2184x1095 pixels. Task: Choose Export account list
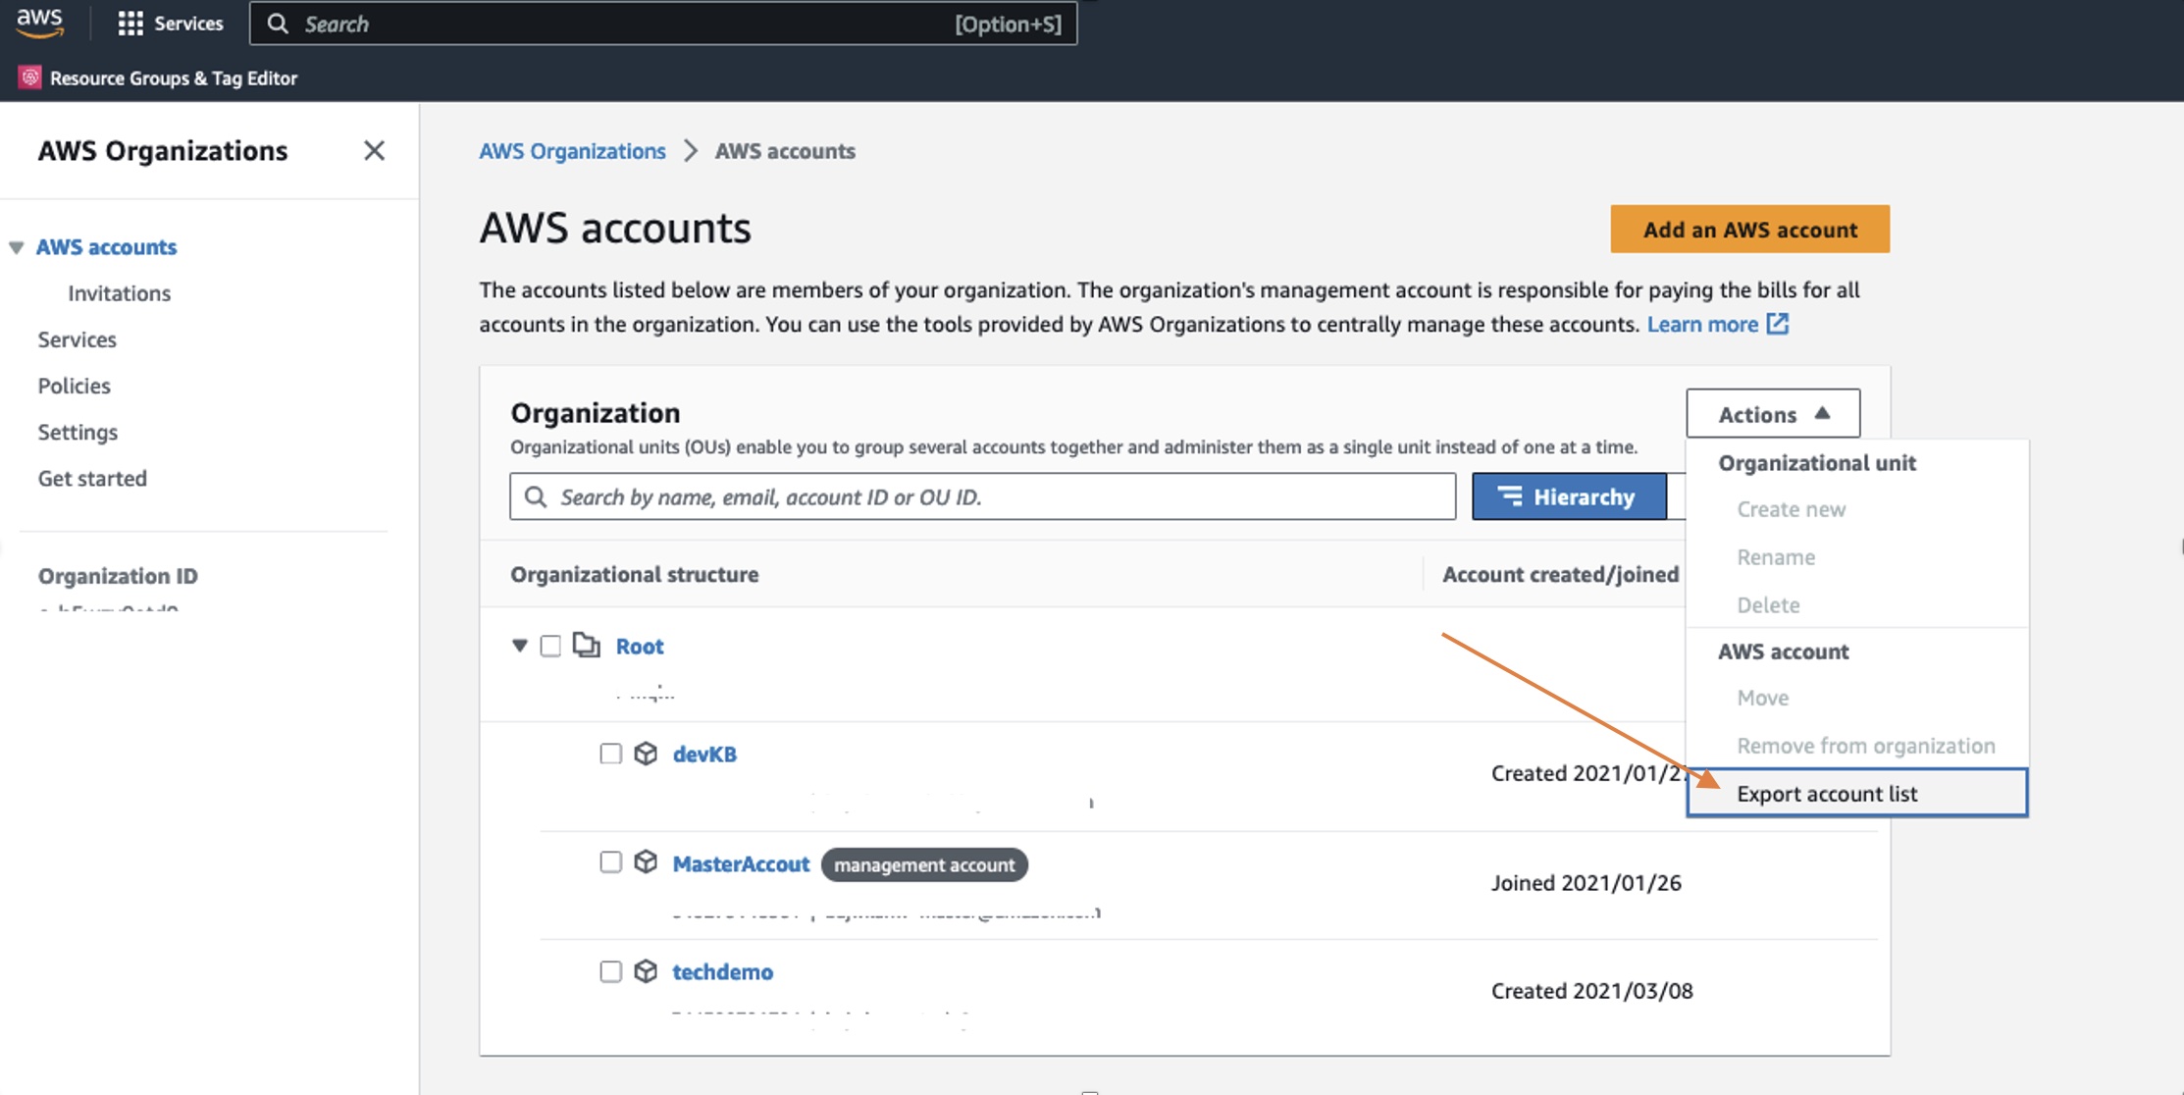point(1856,793)
